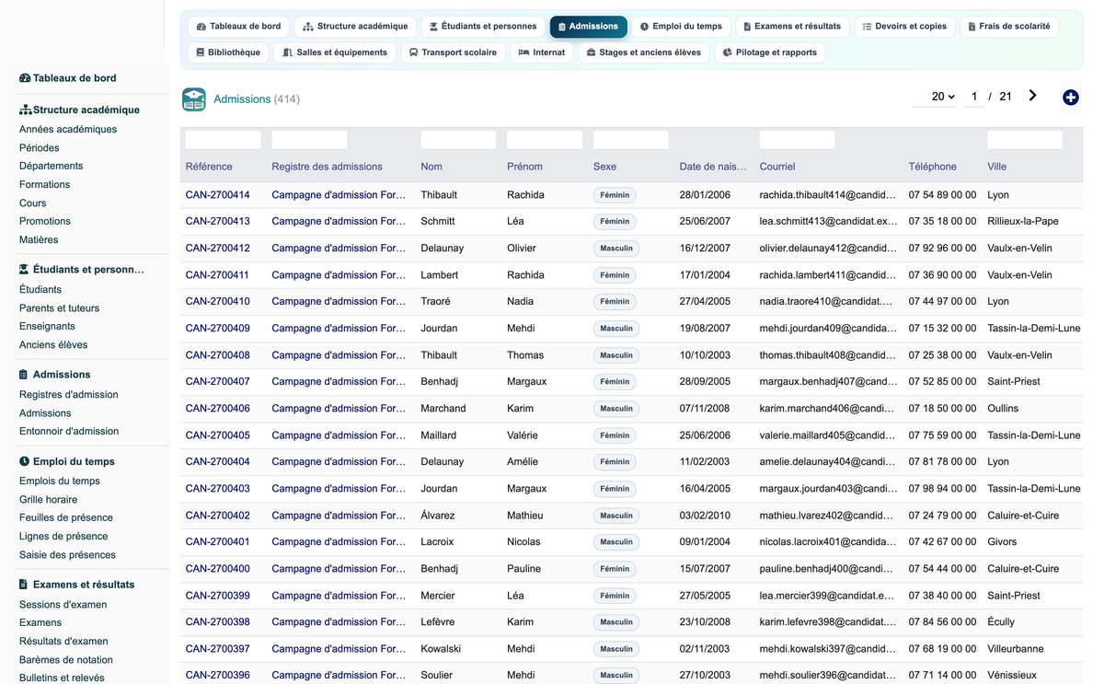Click the birth date 19/08/2007
1104x684 pixels.
coord(705,329)
